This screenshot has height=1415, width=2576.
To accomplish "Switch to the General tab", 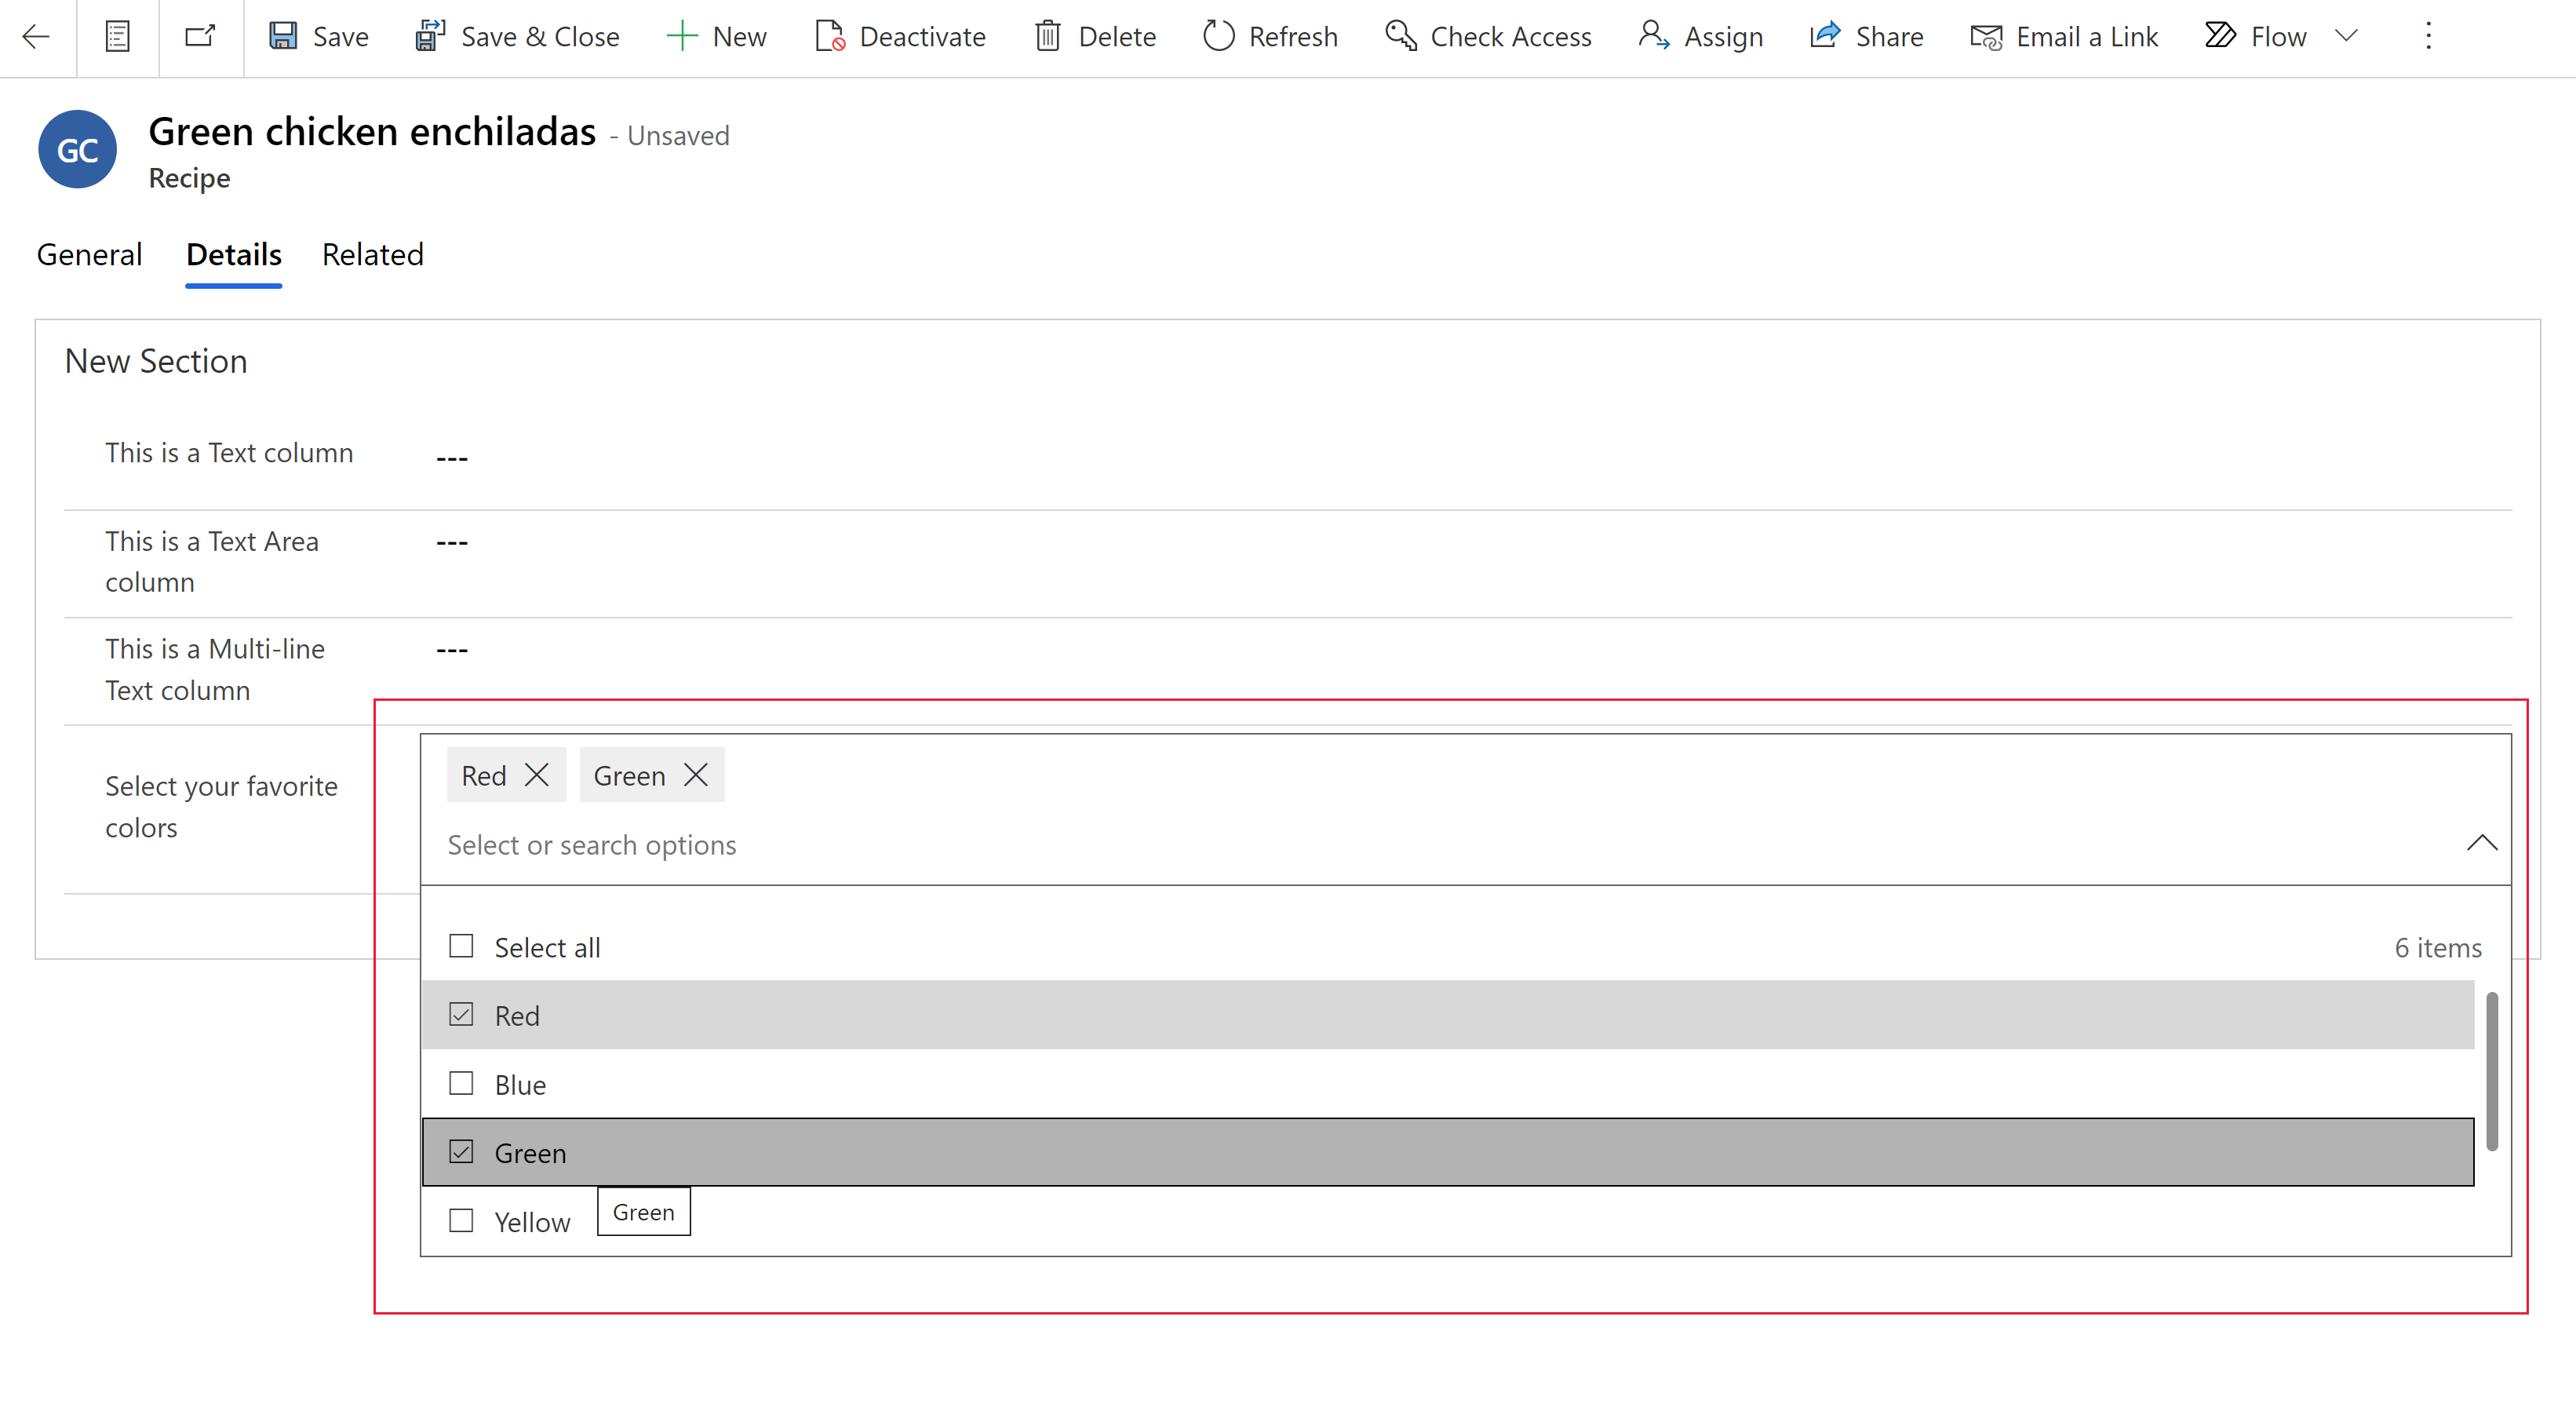I will click(x=89, y=253).
